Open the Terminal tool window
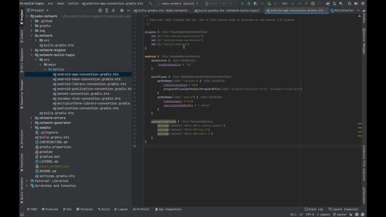The height and width of the screenshot is (217, 386). click(84, 209)
